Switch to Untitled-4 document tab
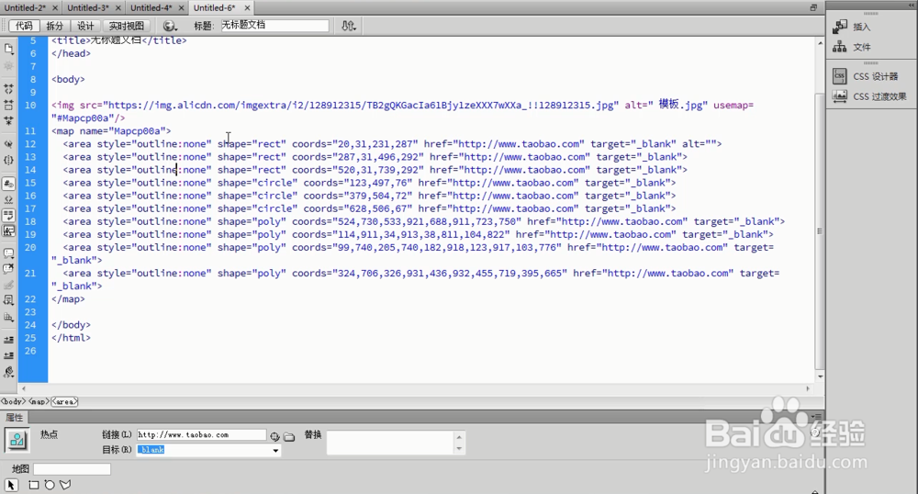The image size is (918, 494). 151,7
